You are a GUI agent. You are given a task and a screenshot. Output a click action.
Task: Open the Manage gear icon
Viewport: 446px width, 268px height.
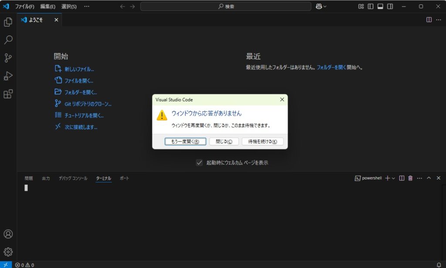pyautogui.click(x=8, y=252)
